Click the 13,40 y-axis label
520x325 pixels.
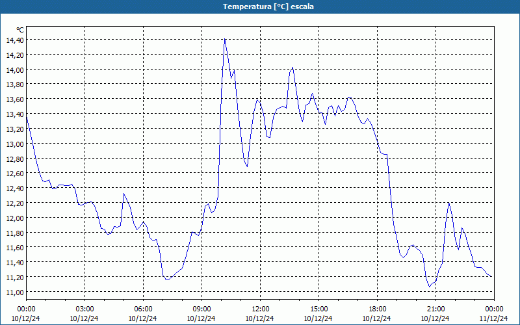(x=15, y=114)
